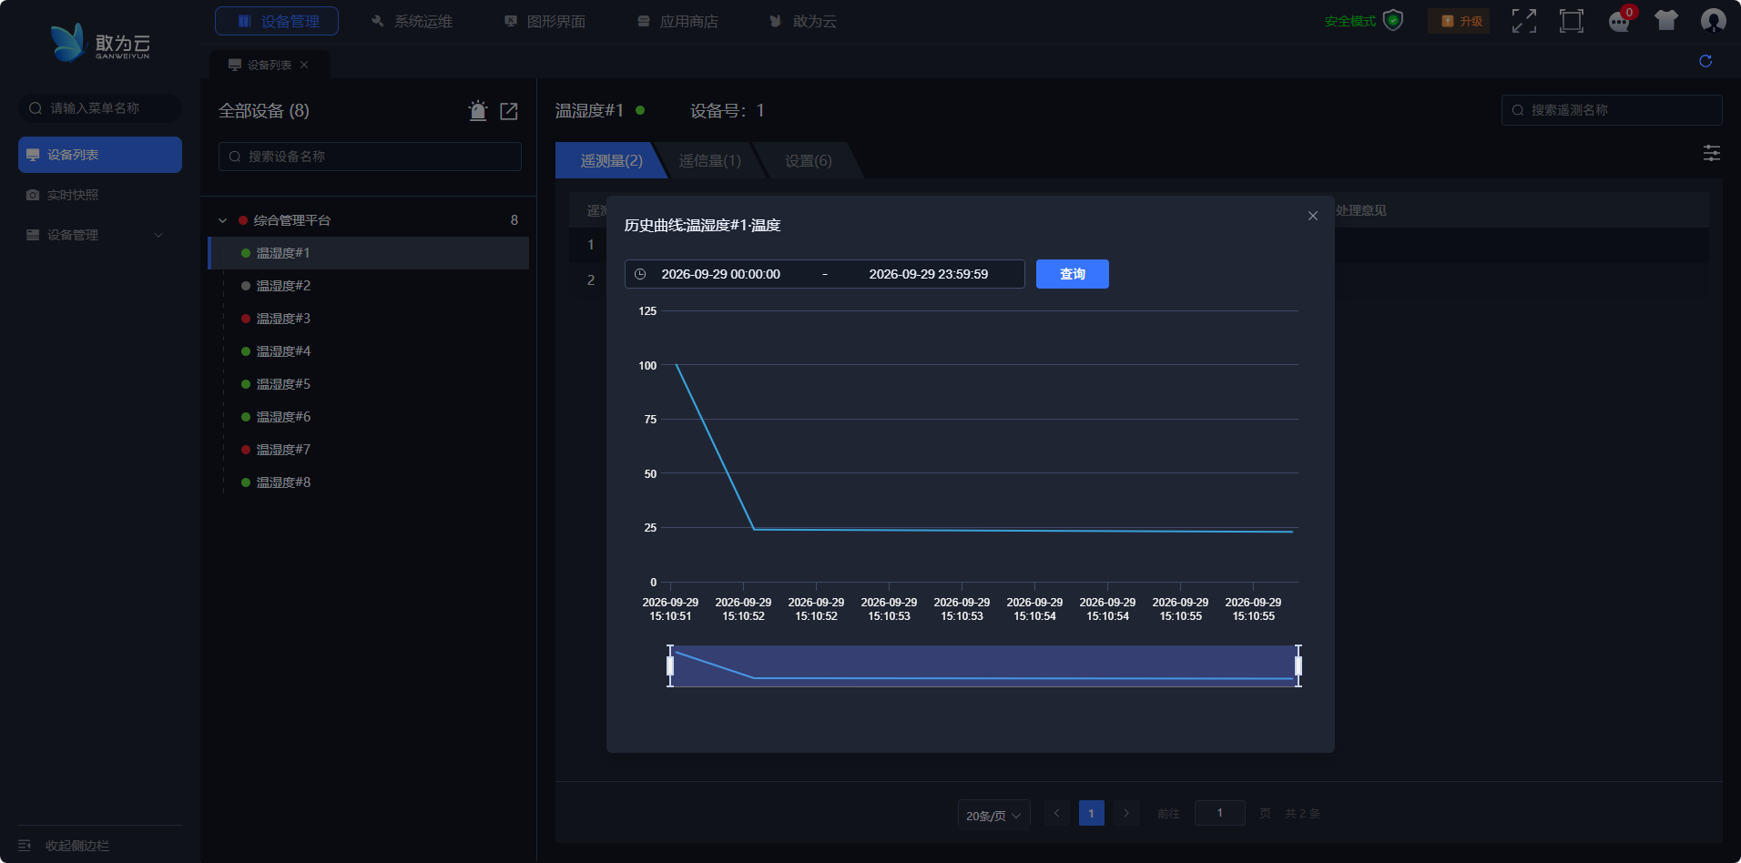1741x863 pixels.
Task: Click the 查询 button
Action: click(x=1073, y=274)
